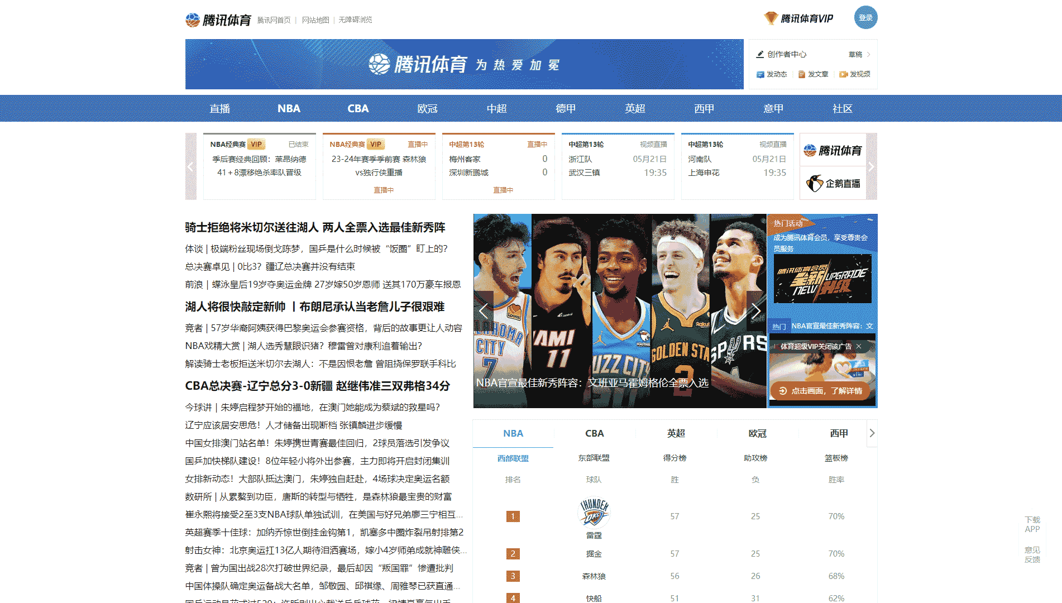
Task: Select the 东部联盟 sub-tab
Action: (594, 458)
